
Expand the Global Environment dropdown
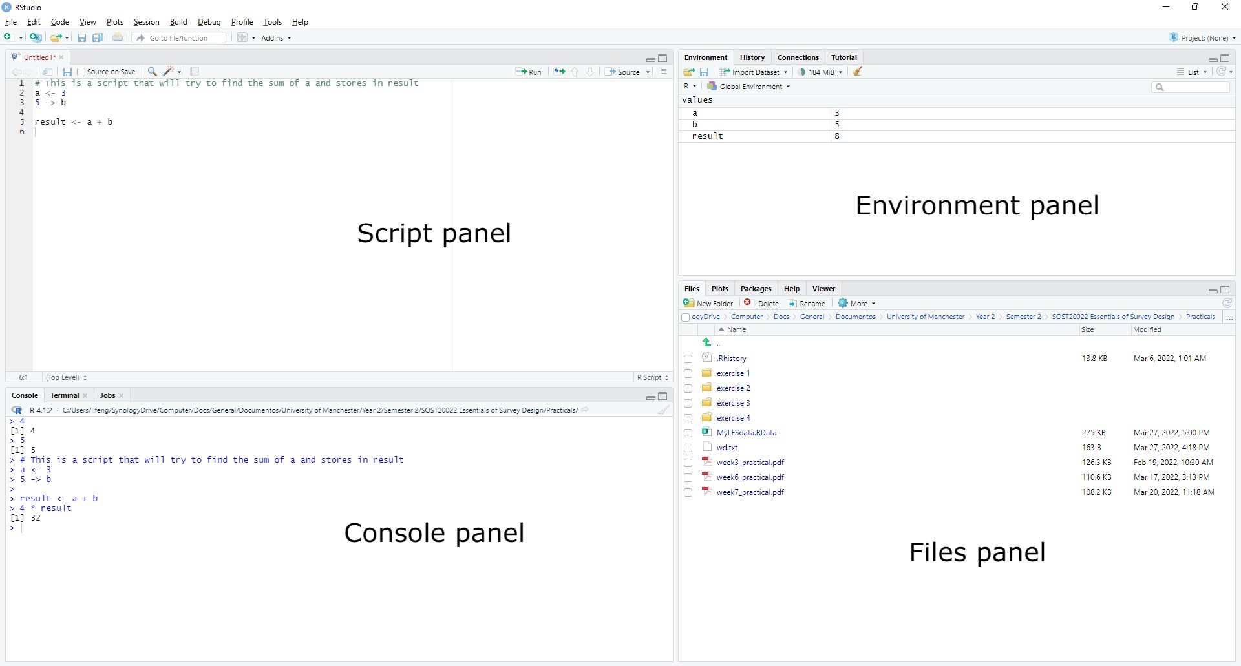tap(748, 87)
